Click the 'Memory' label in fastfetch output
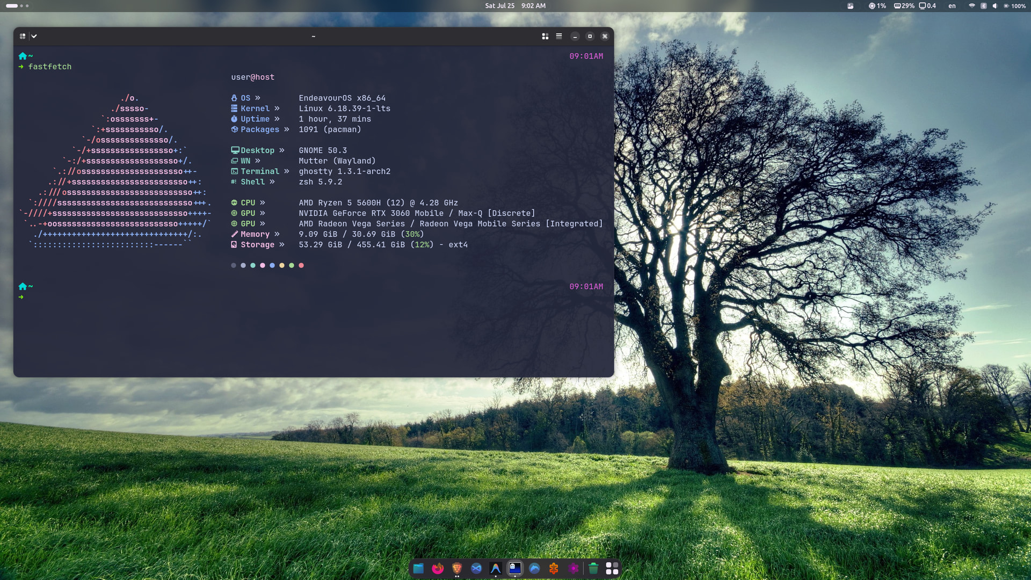This screenshot has height=580, width=1031. point(255,234)
